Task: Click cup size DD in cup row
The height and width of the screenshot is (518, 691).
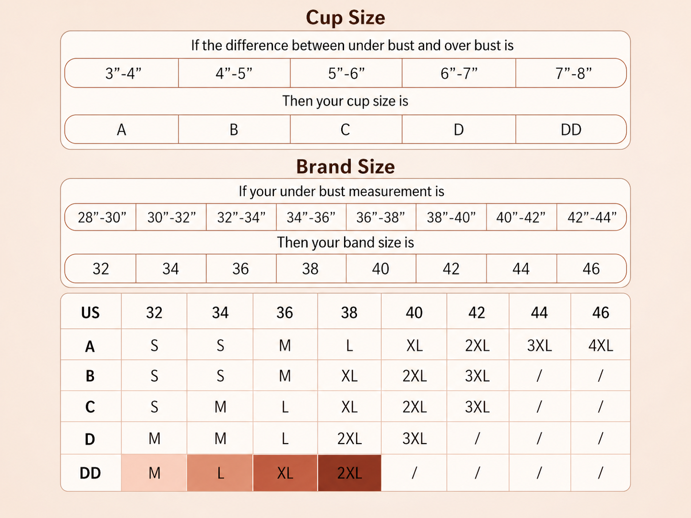Action: pos(571,129)
